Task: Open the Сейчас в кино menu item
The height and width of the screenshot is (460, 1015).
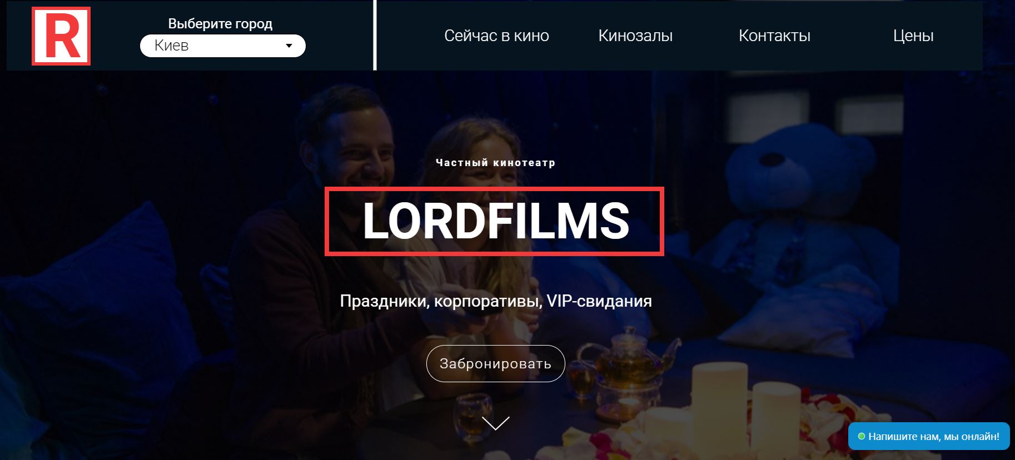Action: point(496,36)
